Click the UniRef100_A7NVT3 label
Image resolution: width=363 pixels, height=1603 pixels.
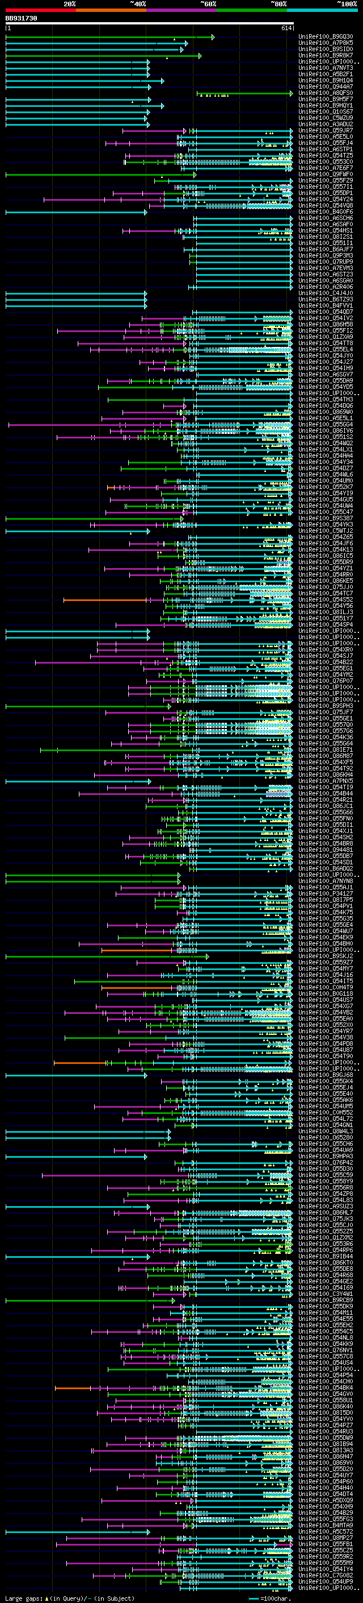(x=326, y=68)
